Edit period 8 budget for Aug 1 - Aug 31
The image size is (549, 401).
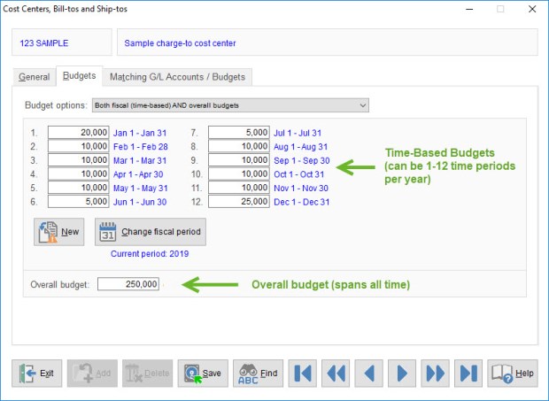239,146
